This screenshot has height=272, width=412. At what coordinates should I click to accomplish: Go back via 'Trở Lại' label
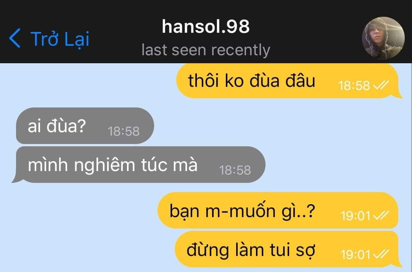click(60, 39)
